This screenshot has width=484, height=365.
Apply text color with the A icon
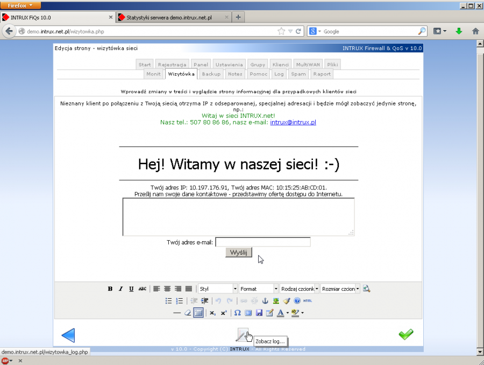280,313
